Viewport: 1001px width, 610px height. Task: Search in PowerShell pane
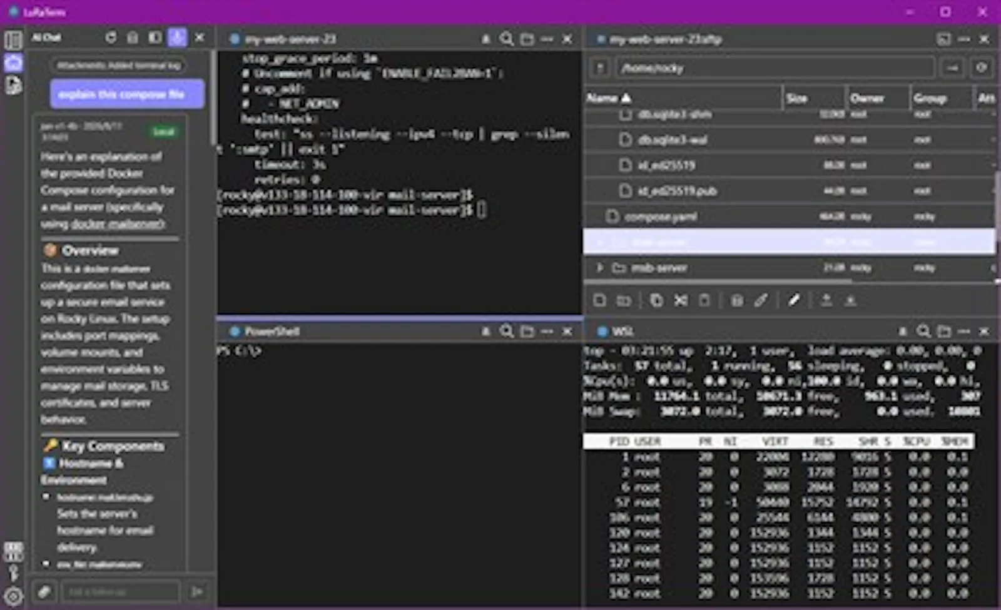507,331
